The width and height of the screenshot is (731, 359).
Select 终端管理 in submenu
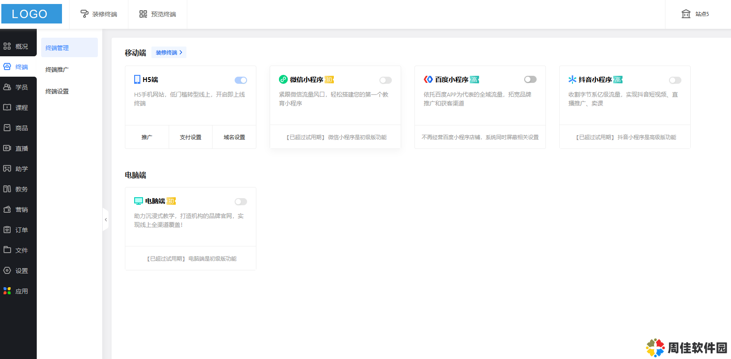[x=70, y=47]
